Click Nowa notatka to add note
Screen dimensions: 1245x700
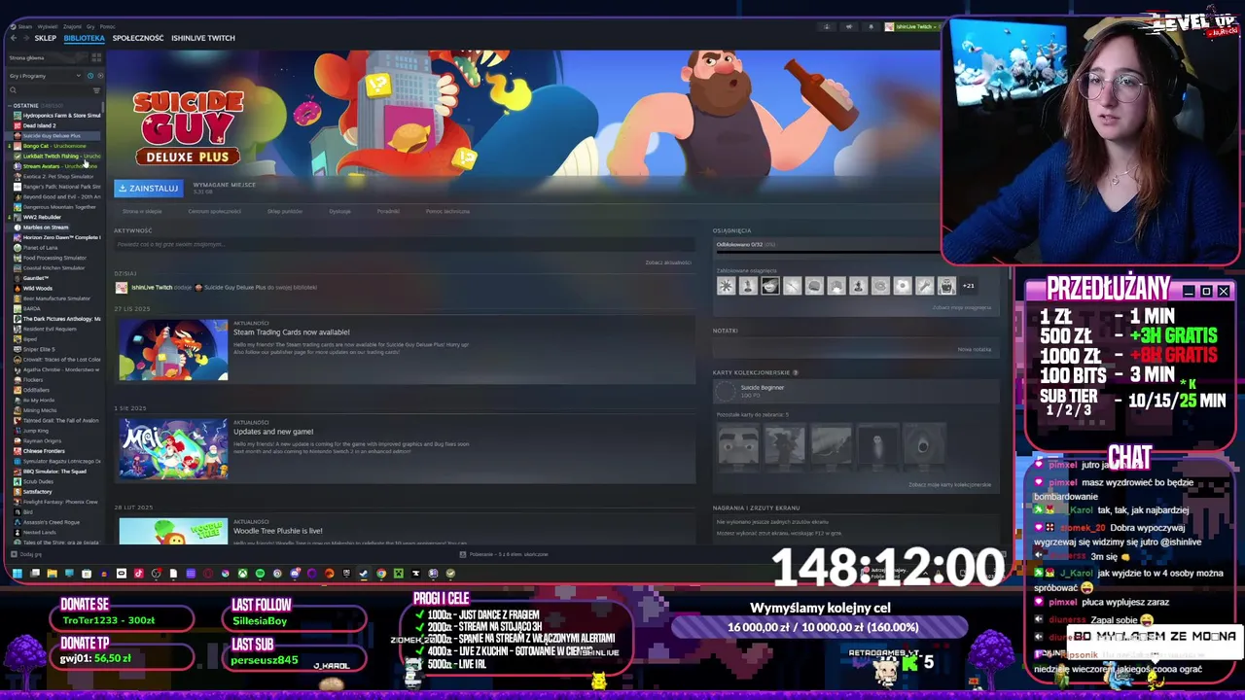coord(975,349)
